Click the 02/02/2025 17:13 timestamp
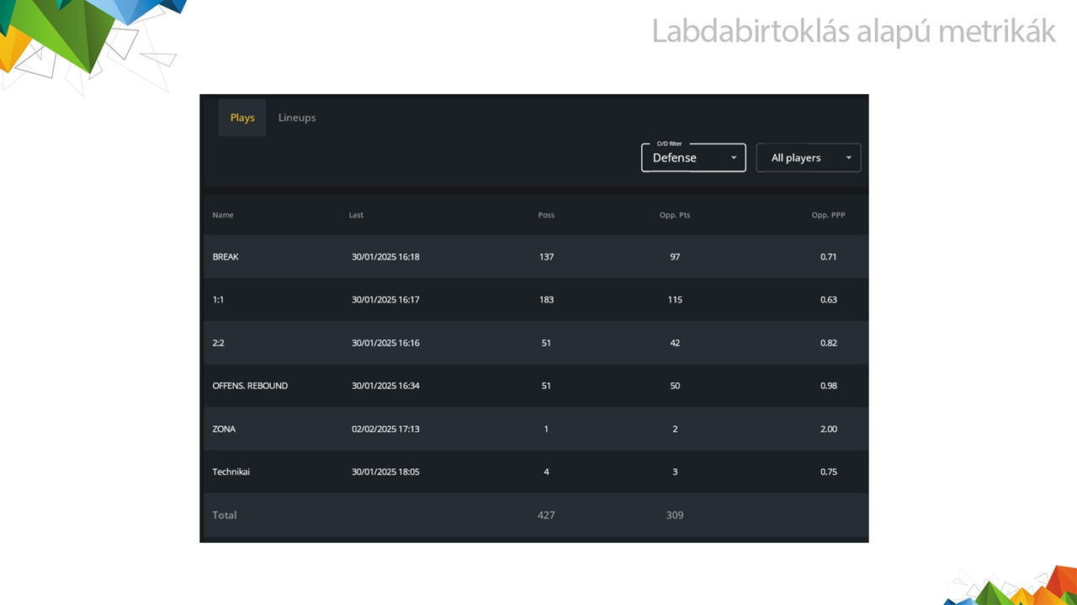1077x605 pixels. coord(385,429)
